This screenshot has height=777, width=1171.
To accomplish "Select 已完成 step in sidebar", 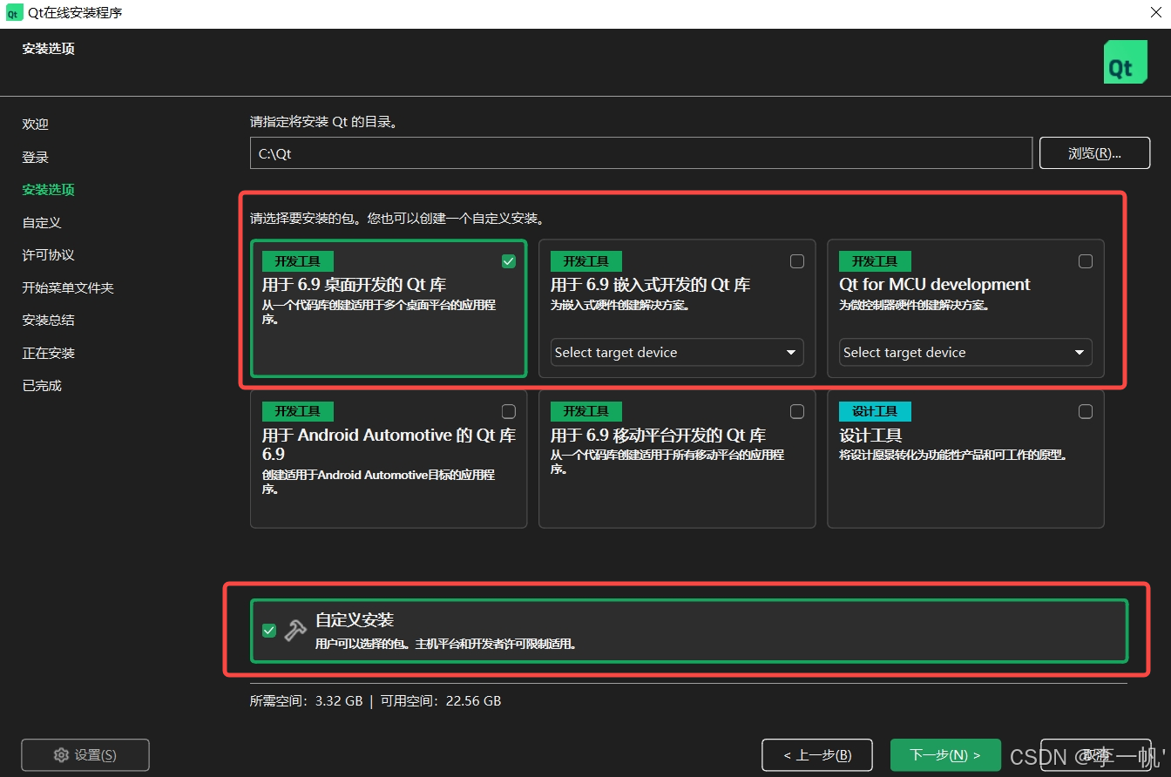I will click(x=42, y=386).
